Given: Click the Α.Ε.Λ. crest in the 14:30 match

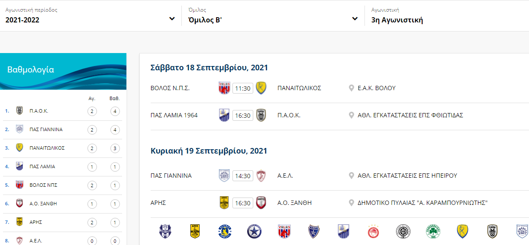Looking at the screenshot, I should point(261,176).
